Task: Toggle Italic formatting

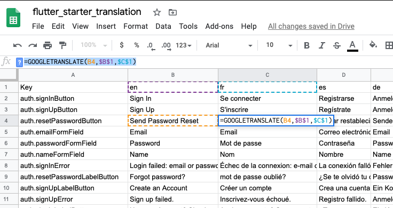Action: [x=321, y=45]
